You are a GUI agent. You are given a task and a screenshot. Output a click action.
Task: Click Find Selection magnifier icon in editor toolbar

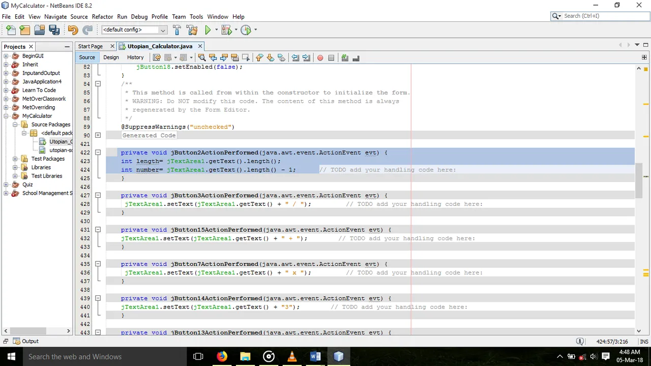point(201,57)
